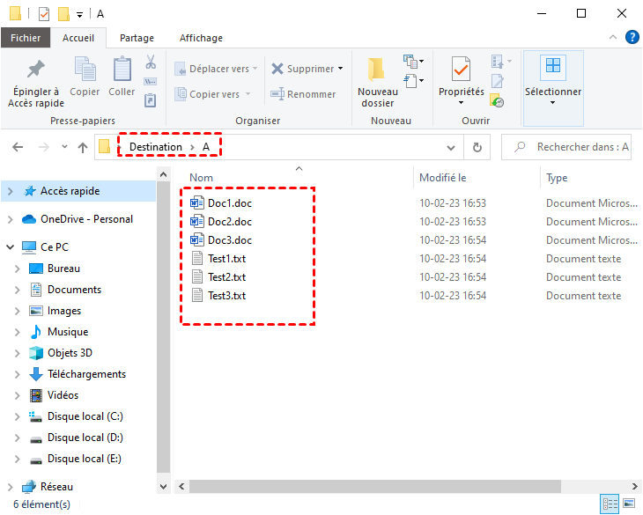Sort files by the Modifié le column
The height and width of the screenshot is (515, 643).
pos(442,178)
